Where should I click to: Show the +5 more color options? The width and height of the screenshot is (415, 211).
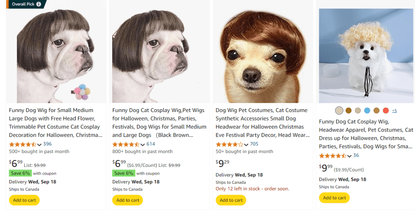click(394, 110)
